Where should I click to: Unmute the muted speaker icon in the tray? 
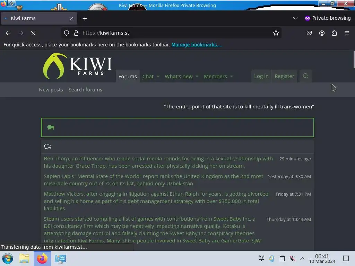(x=293, y=258)
